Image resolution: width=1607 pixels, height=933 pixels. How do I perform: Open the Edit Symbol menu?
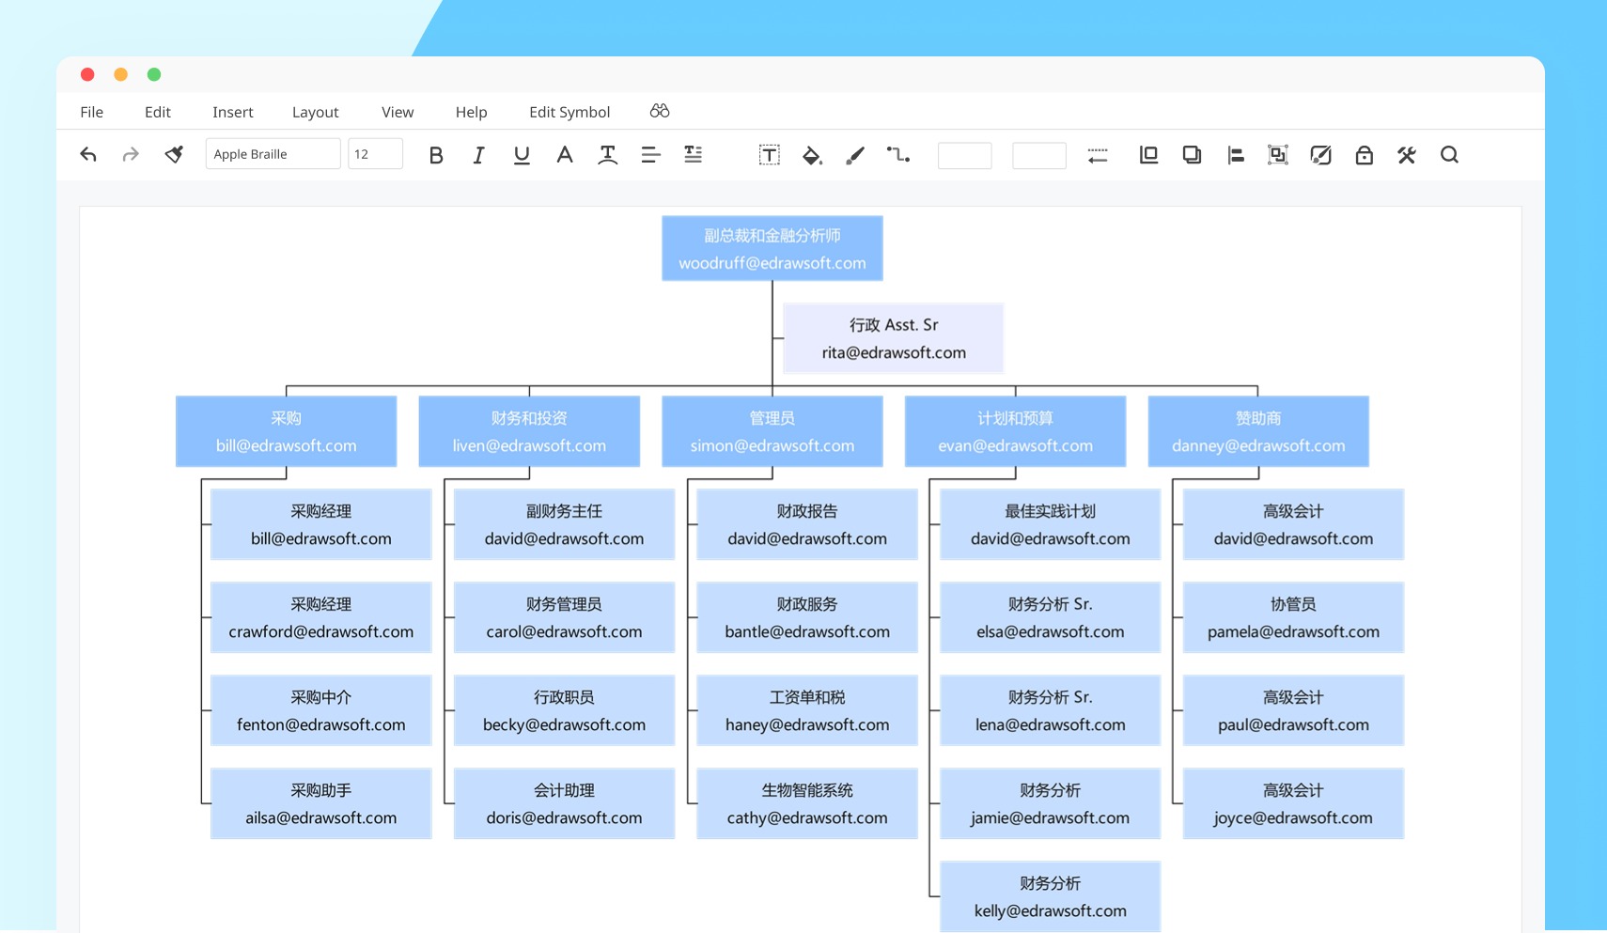tap(569, 112)
